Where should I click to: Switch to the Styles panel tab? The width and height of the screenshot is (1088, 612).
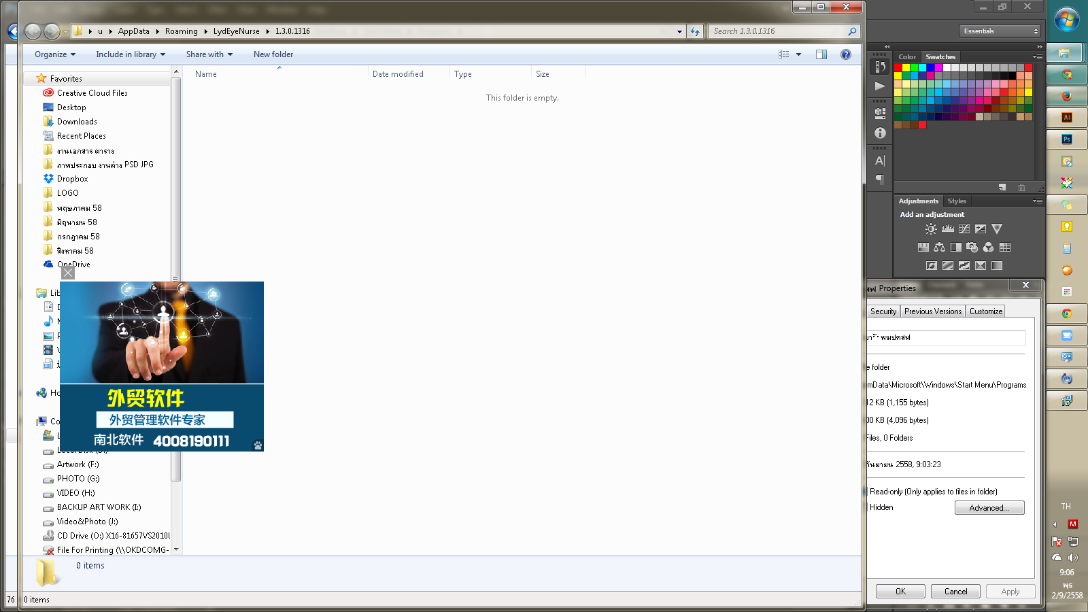point(957,201)
